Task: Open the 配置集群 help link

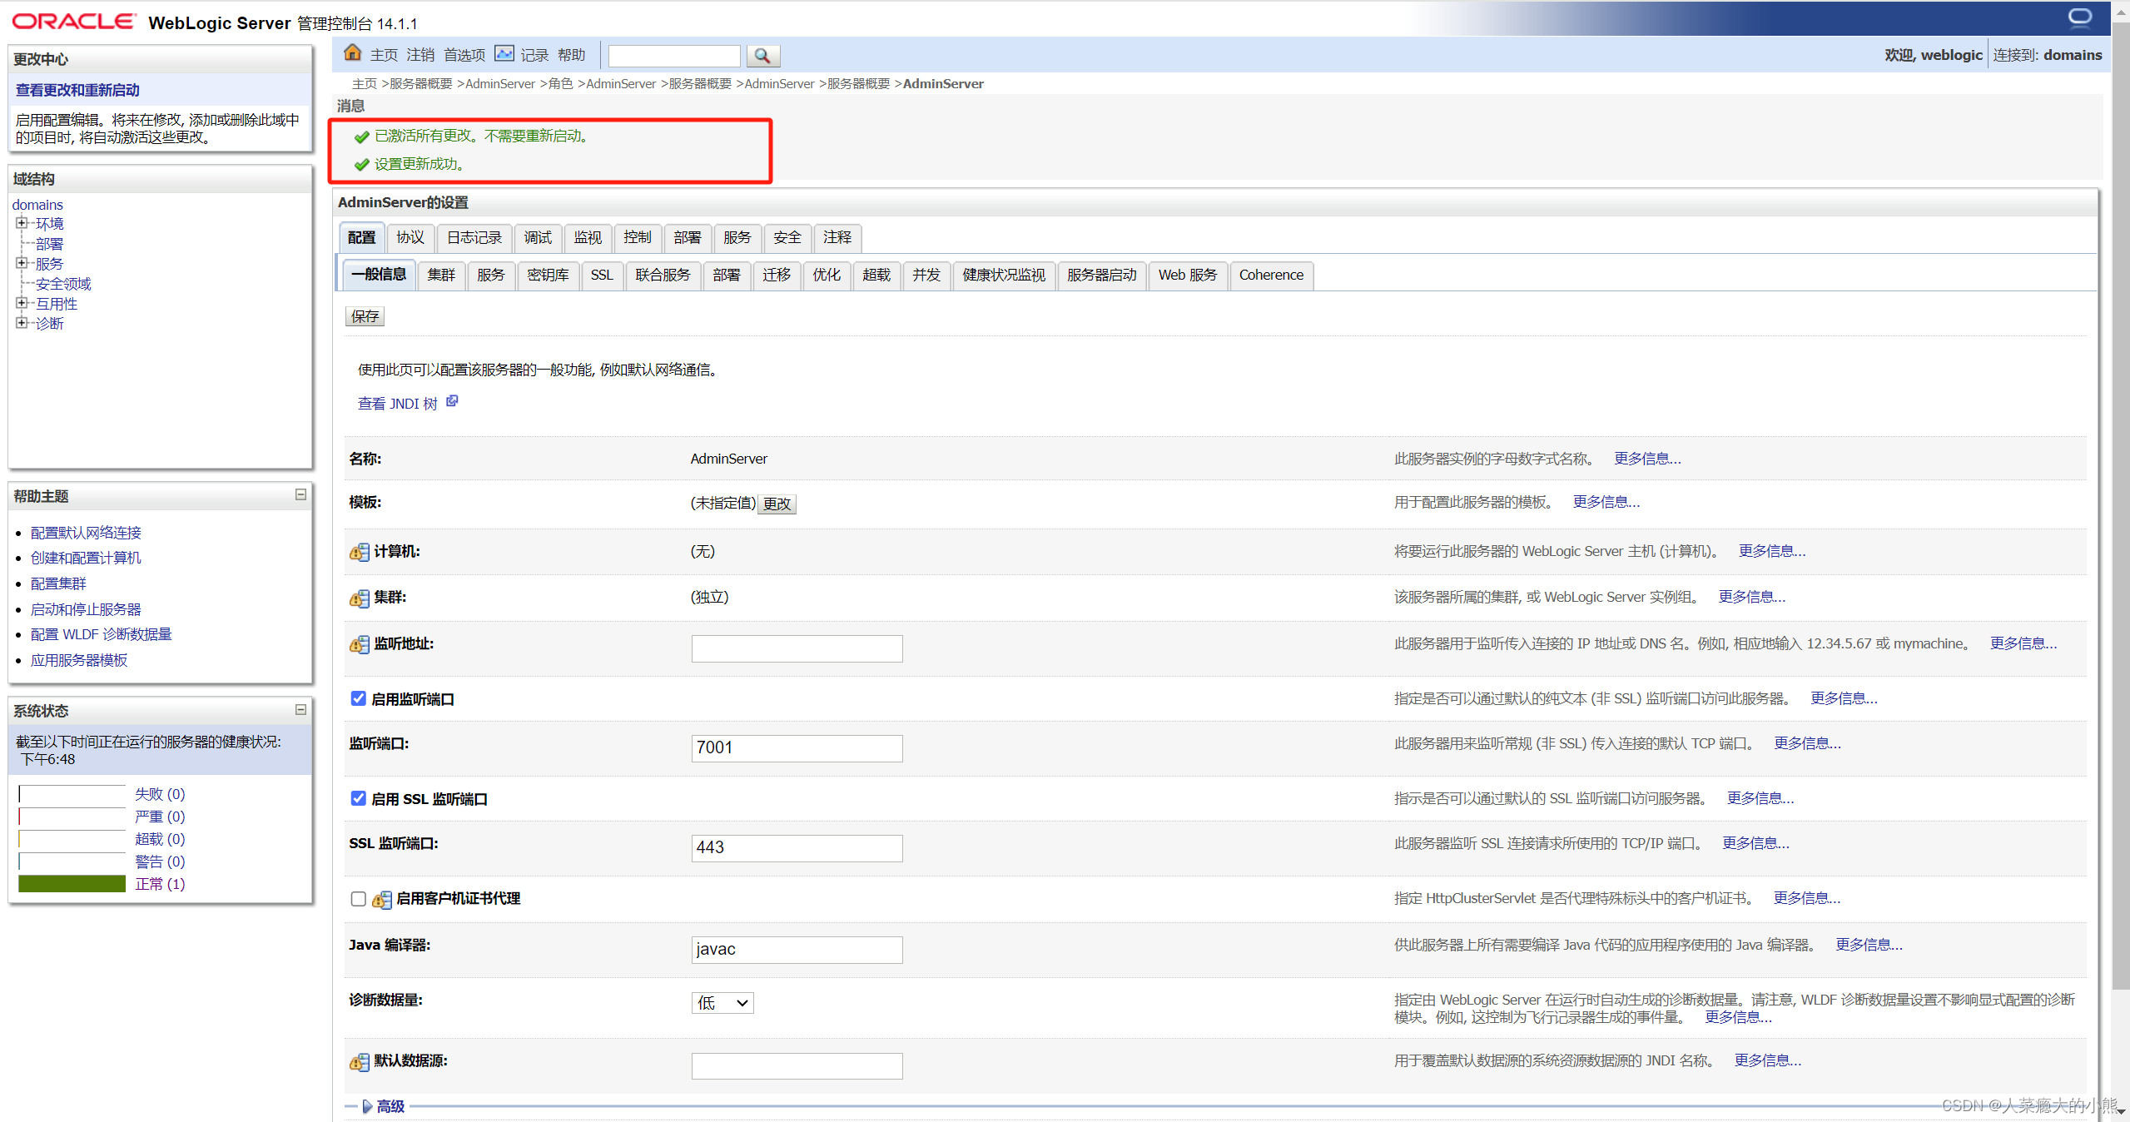Action: point(57,583)
